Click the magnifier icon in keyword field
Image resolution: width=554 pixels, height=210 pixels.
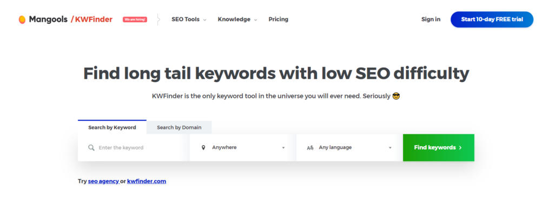[x=91, y=148]
